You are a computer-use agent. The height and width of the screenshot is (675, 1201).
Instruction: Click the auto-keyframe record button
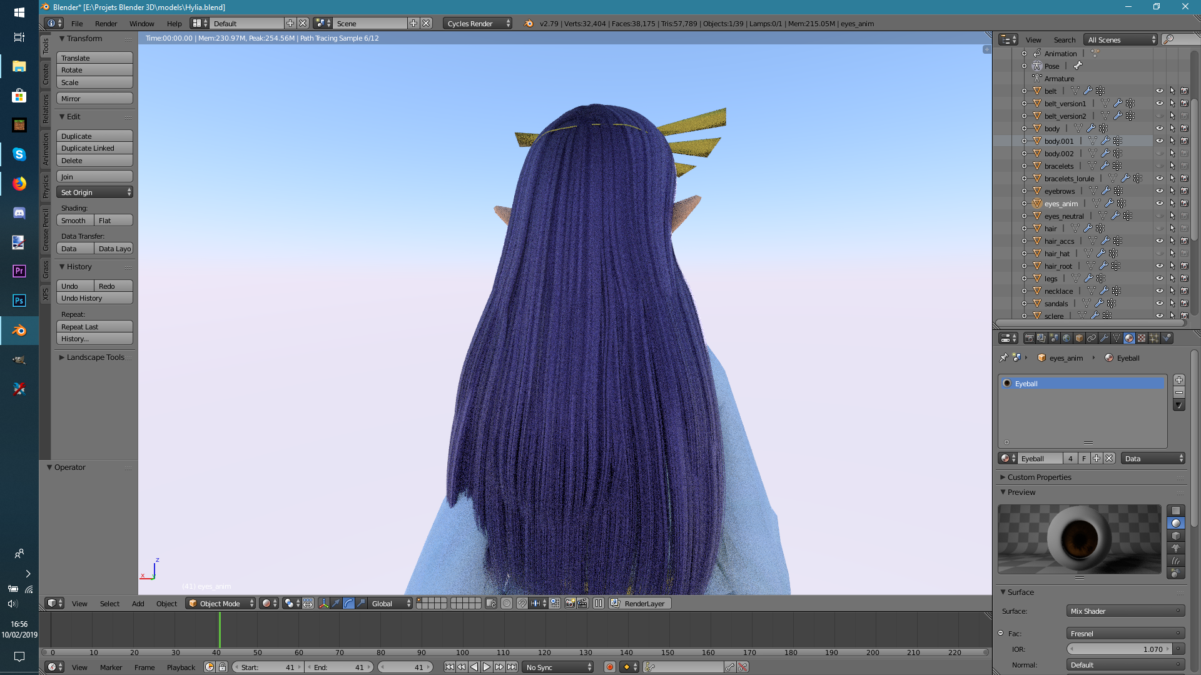tap(610, 667)
